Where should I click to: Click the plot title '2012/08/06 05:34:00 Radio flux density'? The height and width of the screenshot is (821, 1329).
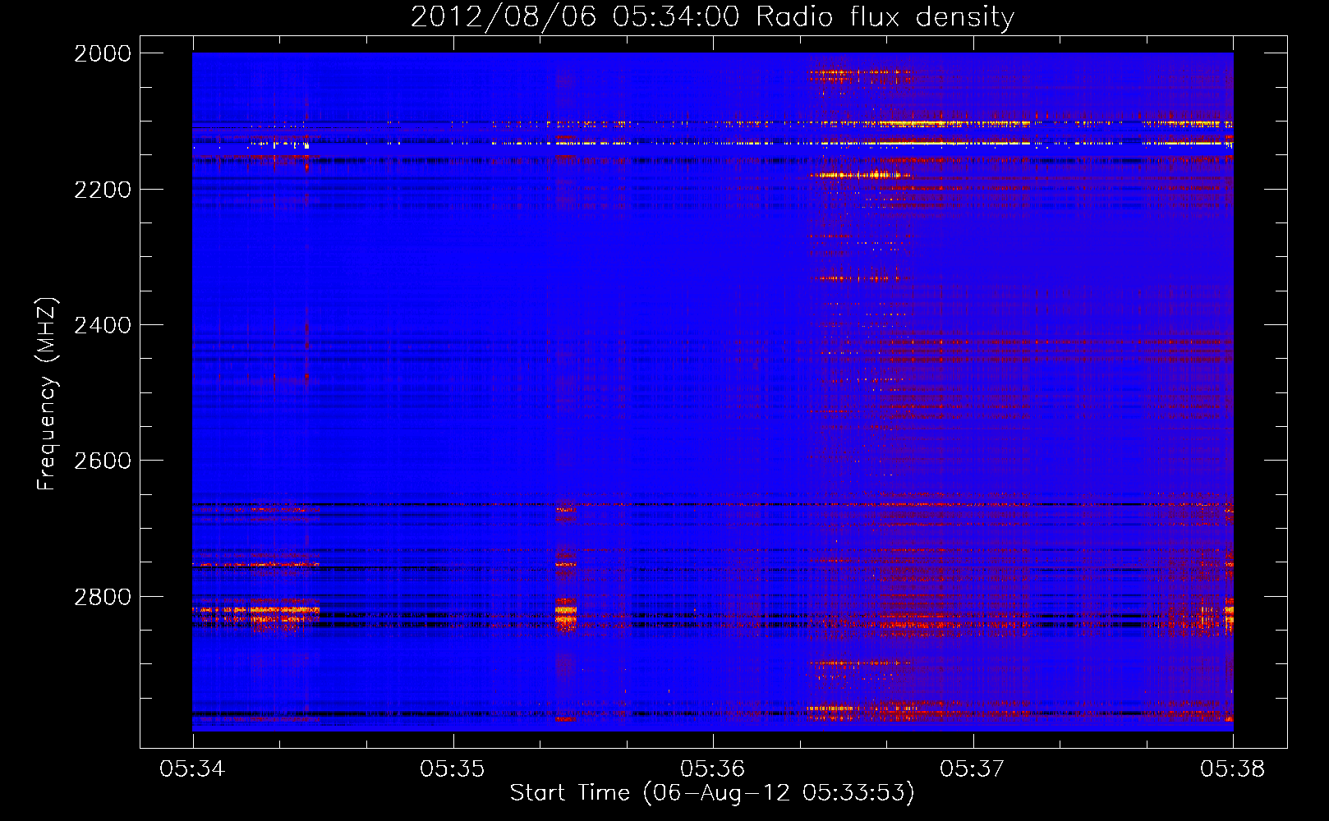(712, 17)
